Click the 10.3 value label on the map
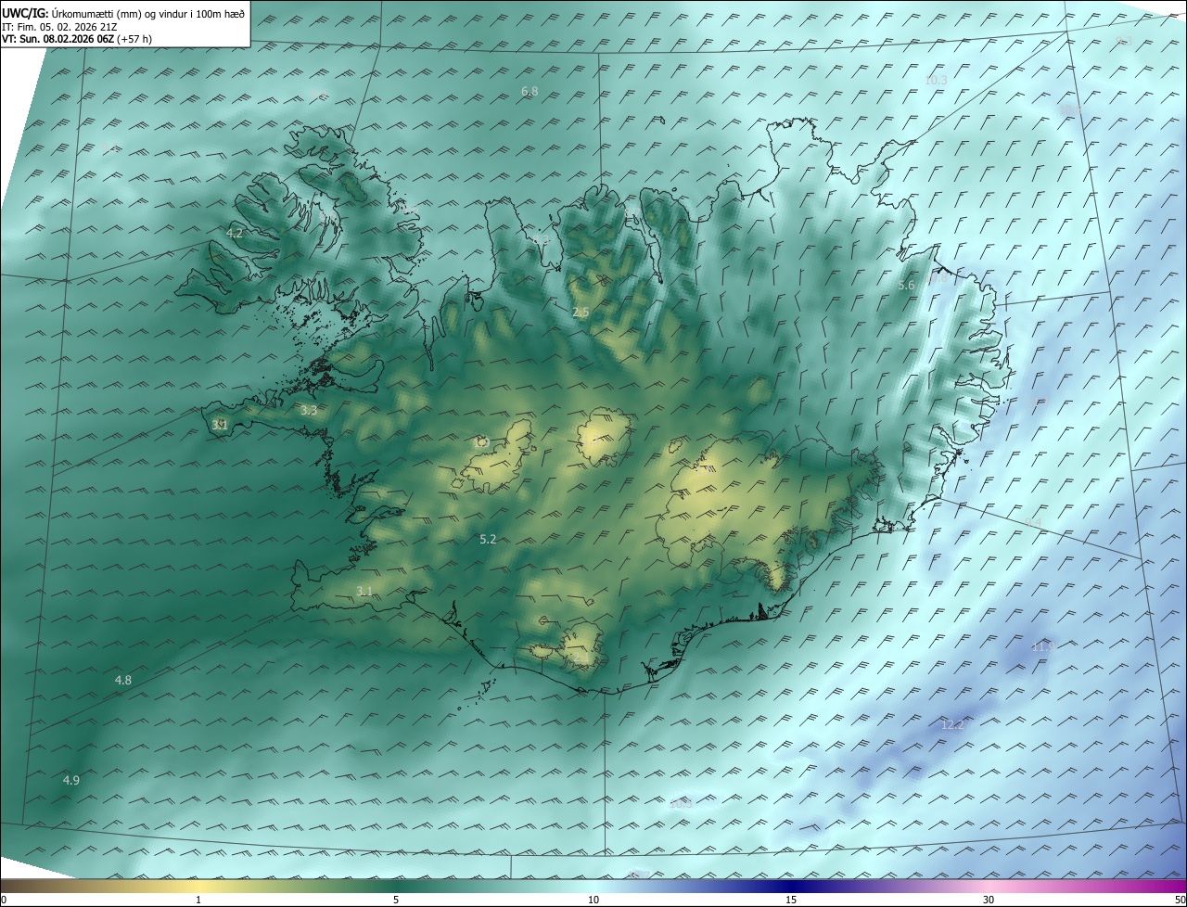 click(936, 81)
